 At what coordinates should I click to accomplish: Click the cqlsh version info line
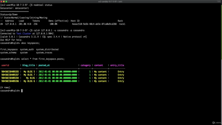(x=43, y=37)
